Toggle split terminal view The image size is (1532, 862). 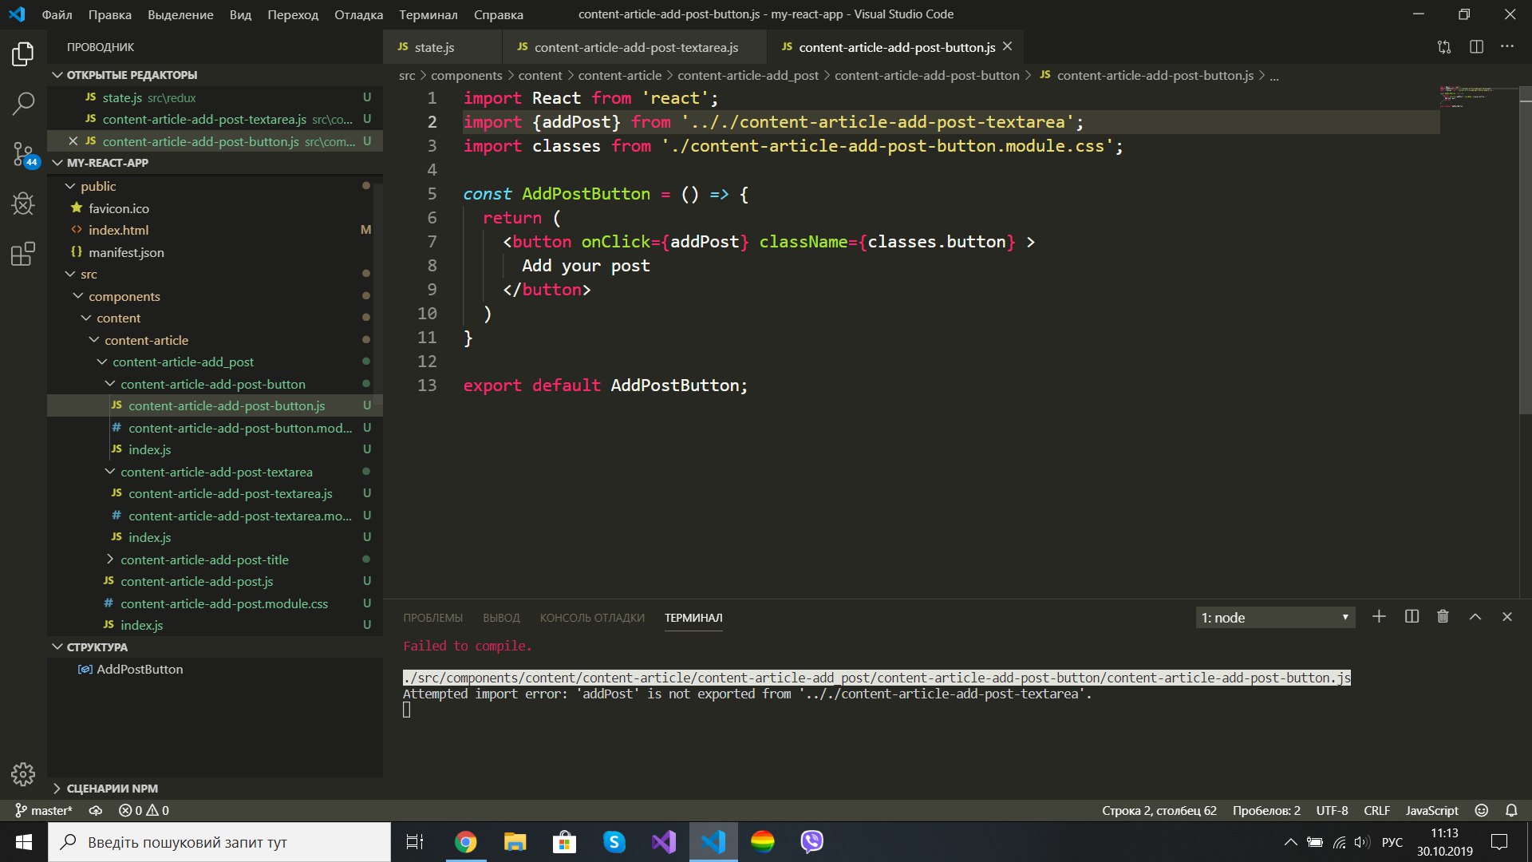(1412, 617)
